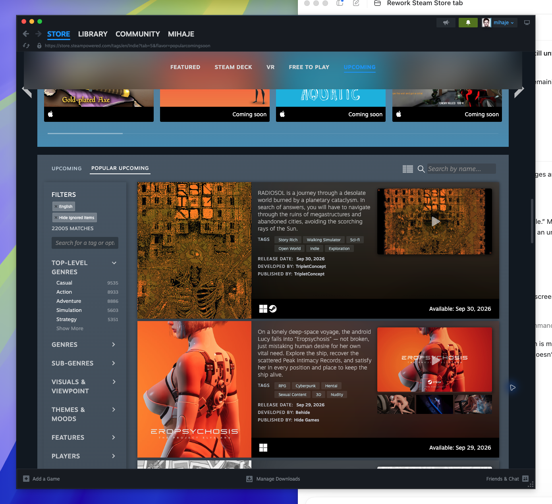552x504 pixels.
Task: Show the previous carousel items with the left arrow
Action: pyautogui.click(x=27, y=92)
